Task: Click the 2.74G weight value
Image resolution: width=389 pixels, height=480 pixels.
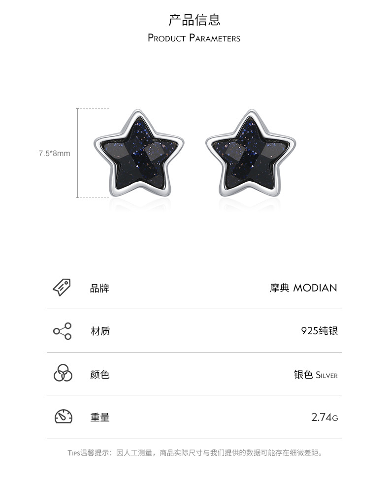Action: (324, 417)
